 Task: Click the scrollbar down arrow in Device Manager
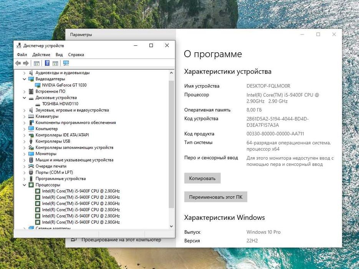[x=171, y=226]
